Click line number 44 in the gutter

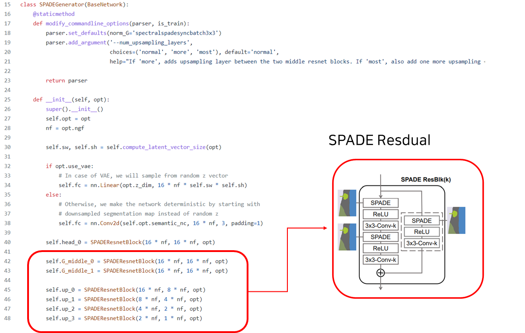point(7,281)
